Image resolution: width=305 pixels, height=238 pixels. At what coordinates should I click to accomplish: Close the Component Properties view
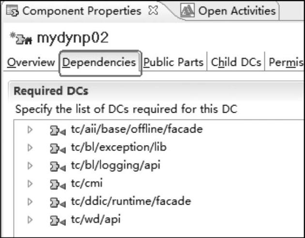(153, 11)
